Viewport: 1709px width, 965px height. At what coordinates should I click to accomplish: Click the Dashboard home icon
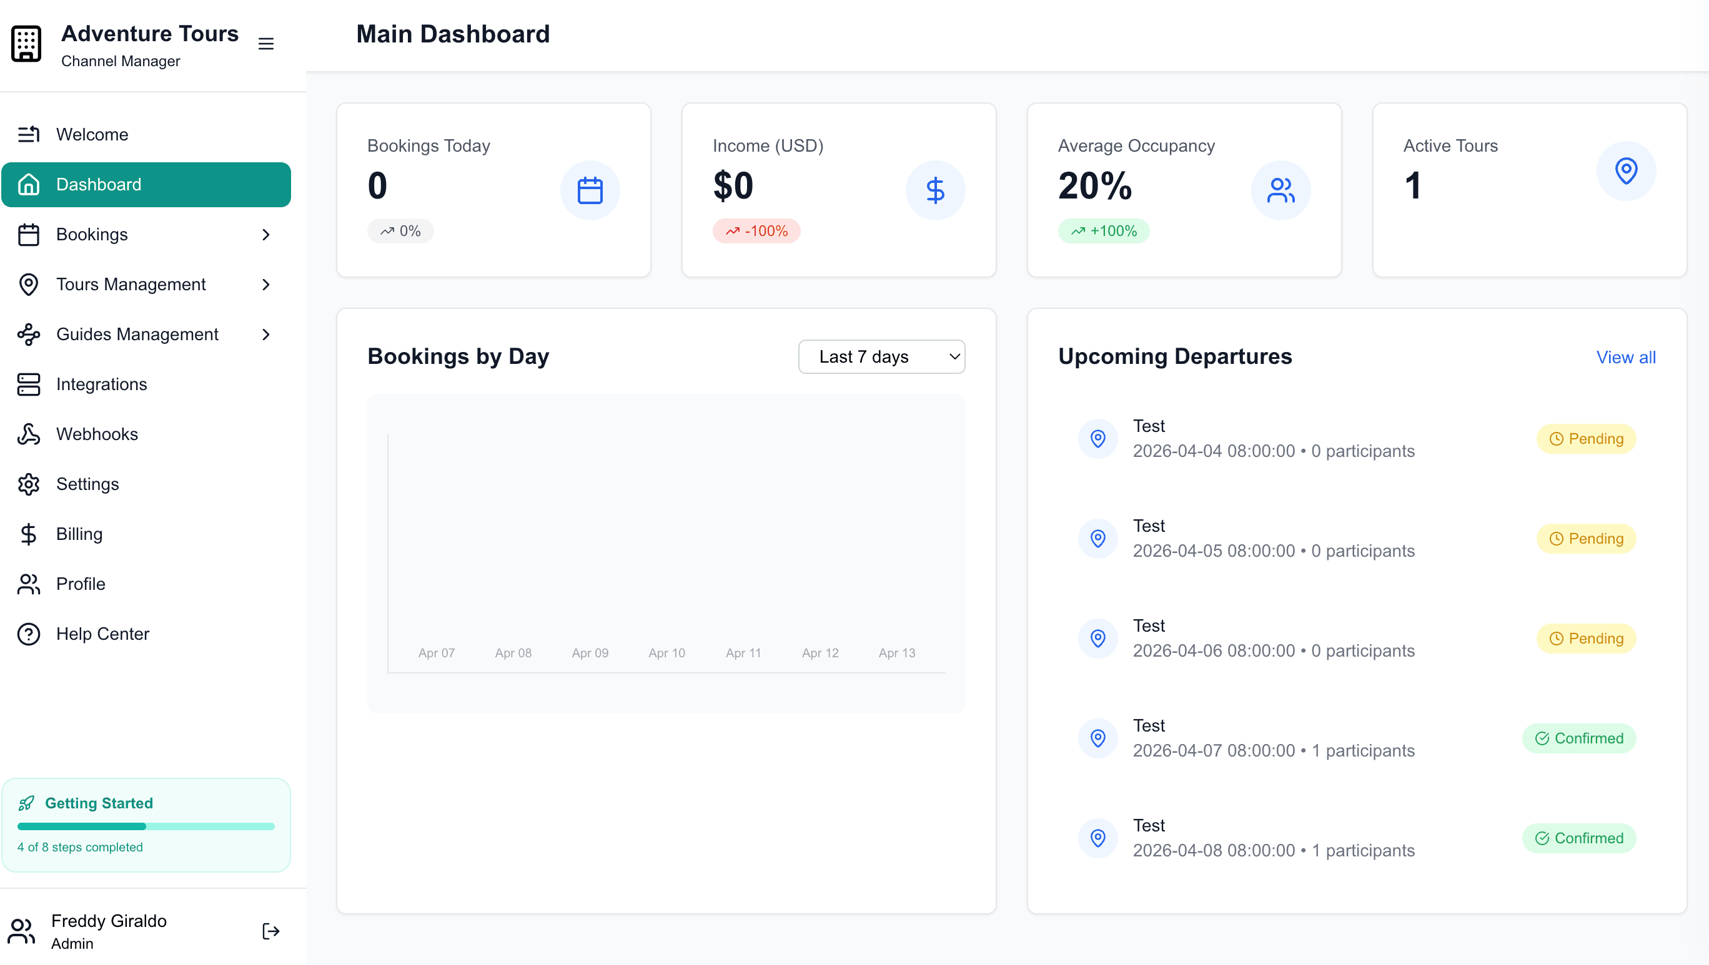tap(29, 184)
